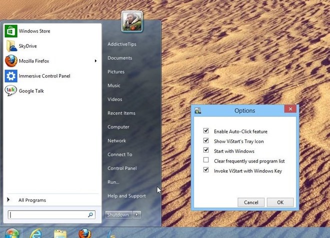Image resolution: width=330 pixels, height=238 pixels.
Task: Select the Immersive Control Panel label
Action: click(44, 76)
